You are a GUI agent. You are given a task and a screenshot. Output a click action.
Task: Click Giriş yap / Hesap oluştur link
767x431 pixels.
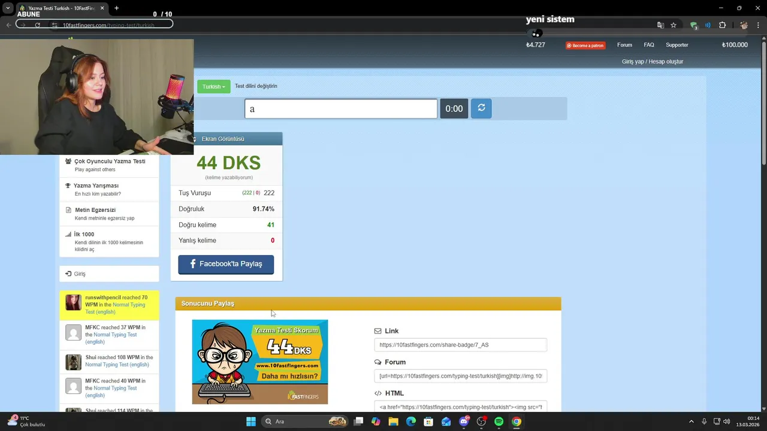click(x=653, y=62)
